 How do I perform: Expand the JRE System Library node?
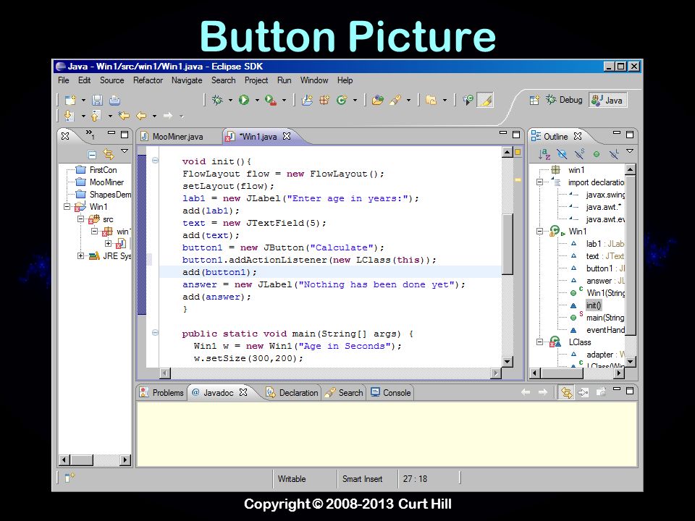click(80, 255)
